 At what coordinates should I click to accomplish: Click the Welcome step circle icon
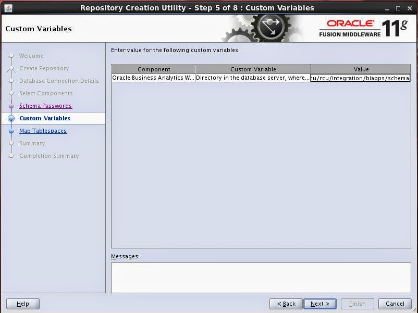coord(12,56)
